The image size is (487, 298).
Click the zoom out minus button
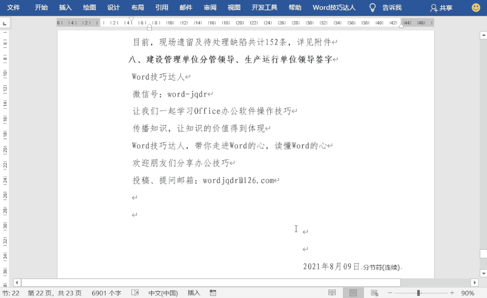(x=390, y=293)
